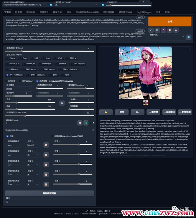Select the Euler a sampler
This screenshot has width=196, height=218.
pyautogui.click(x=11, y=58)
